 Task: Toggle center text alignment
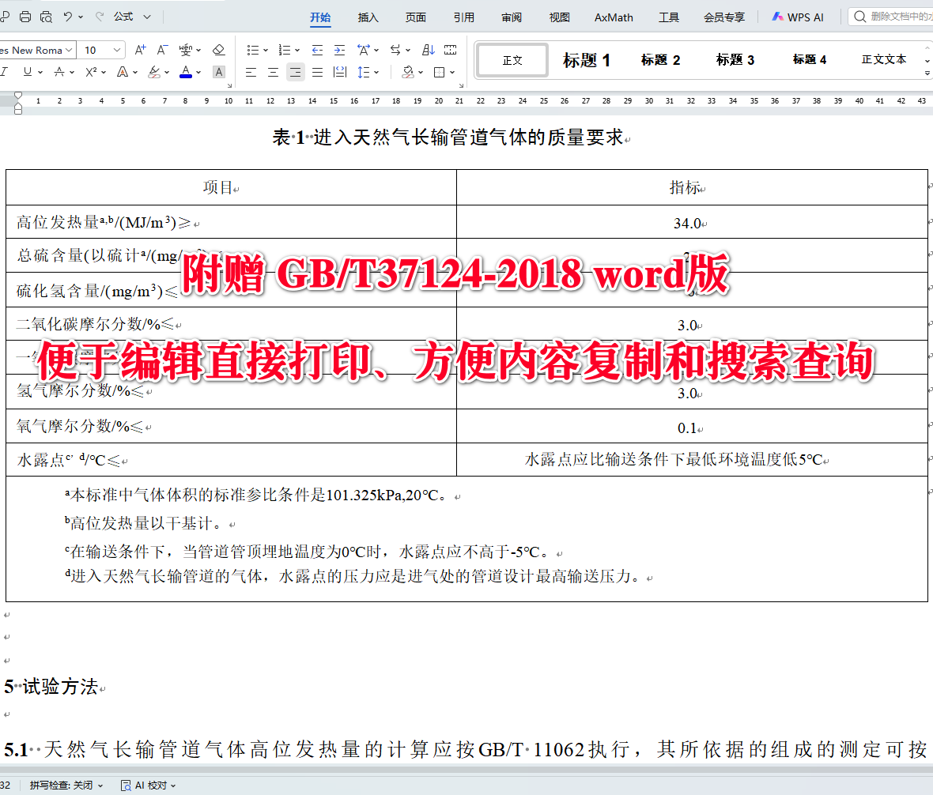click(272, 72)
